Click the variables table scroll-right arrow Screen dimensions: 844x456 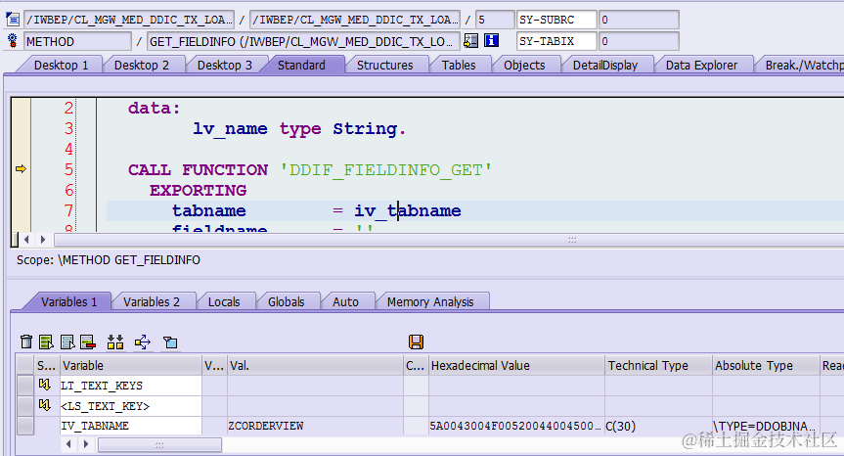point(86,444)
